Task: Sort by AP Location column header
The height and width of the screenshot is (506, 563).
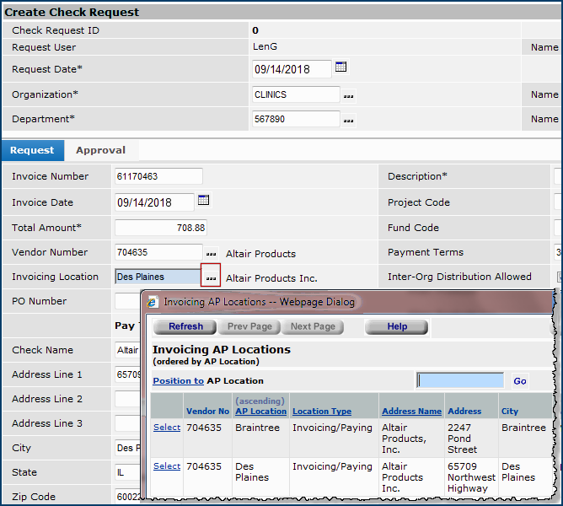Action: coord(260,412)
